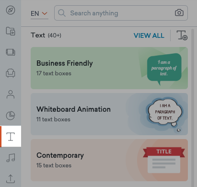Open the Contemporary text category
The width and height of the screenshot is (197, 187).
(109, 160)
